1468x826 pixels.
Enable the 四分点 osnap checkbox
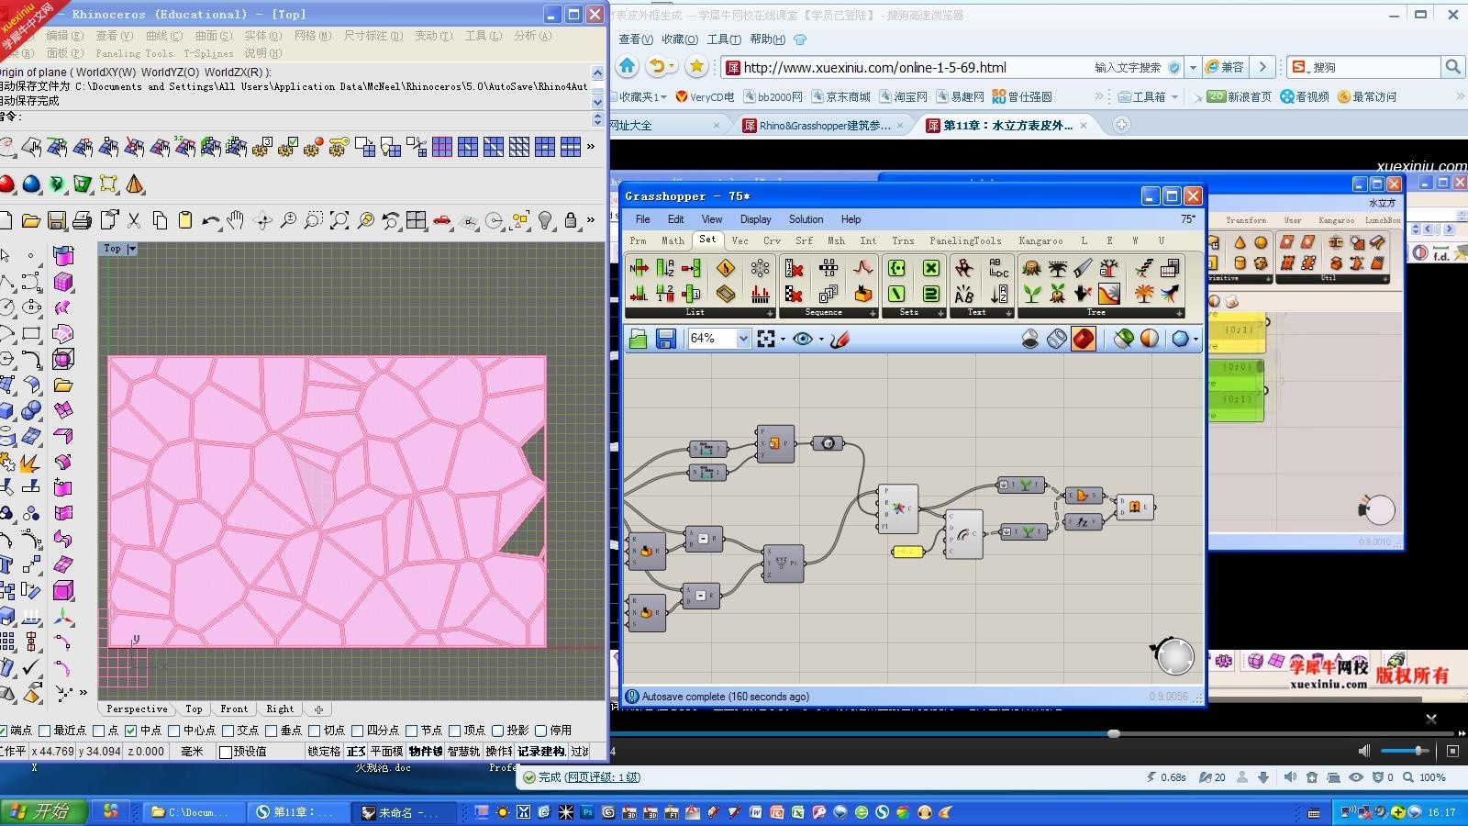[x=357, y=731]
